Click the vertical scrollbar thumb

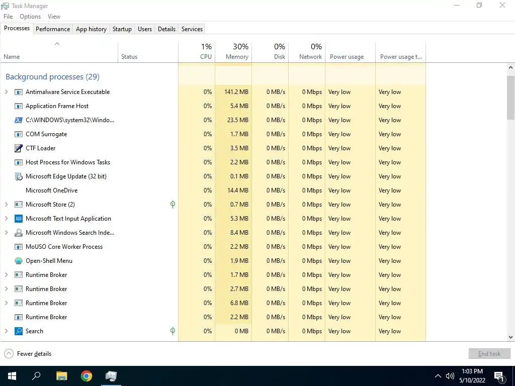[510, 98]
